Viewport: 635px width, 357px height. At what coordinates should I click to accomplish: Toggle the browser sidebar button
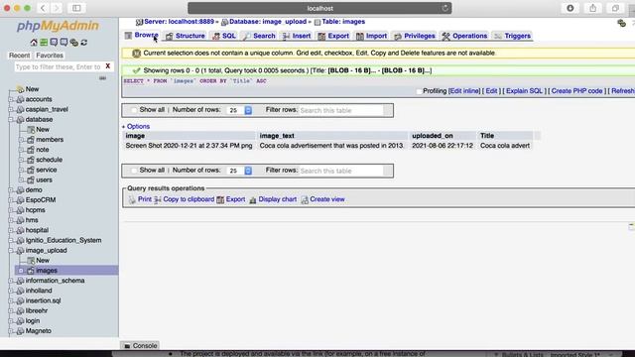point(76,8)
